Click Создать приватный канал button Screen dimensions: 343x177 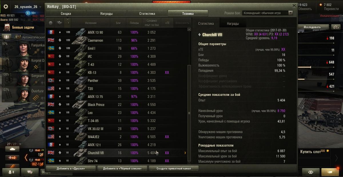174,168
